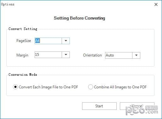Viewport: 162px width, 119px height.
Task: Click the Convert Setting group title
Action: 23,29
